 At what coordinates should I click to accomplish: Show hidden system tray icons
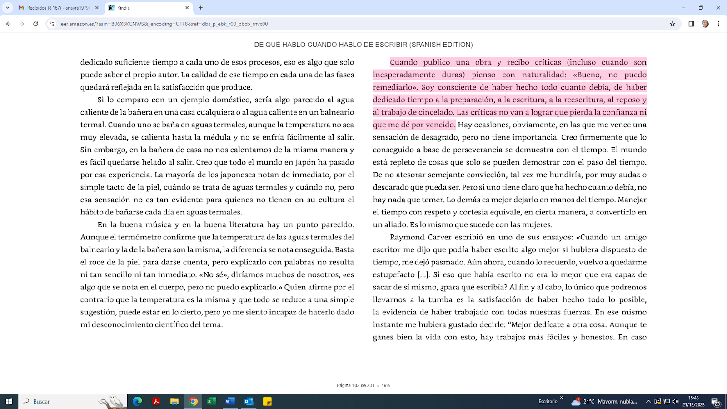coord(648,401)
